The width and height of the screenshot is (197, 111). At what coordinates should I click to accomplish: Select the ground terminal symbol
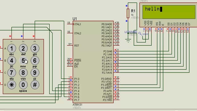pos(128,41)
